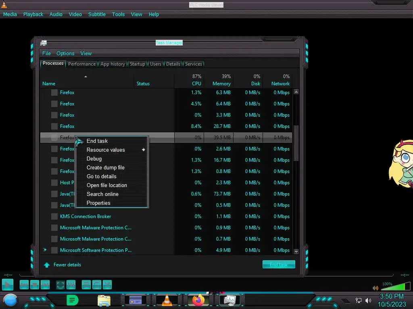Open Task Manager Options menu
Screen dimensions: 413x309
[65, 54]
